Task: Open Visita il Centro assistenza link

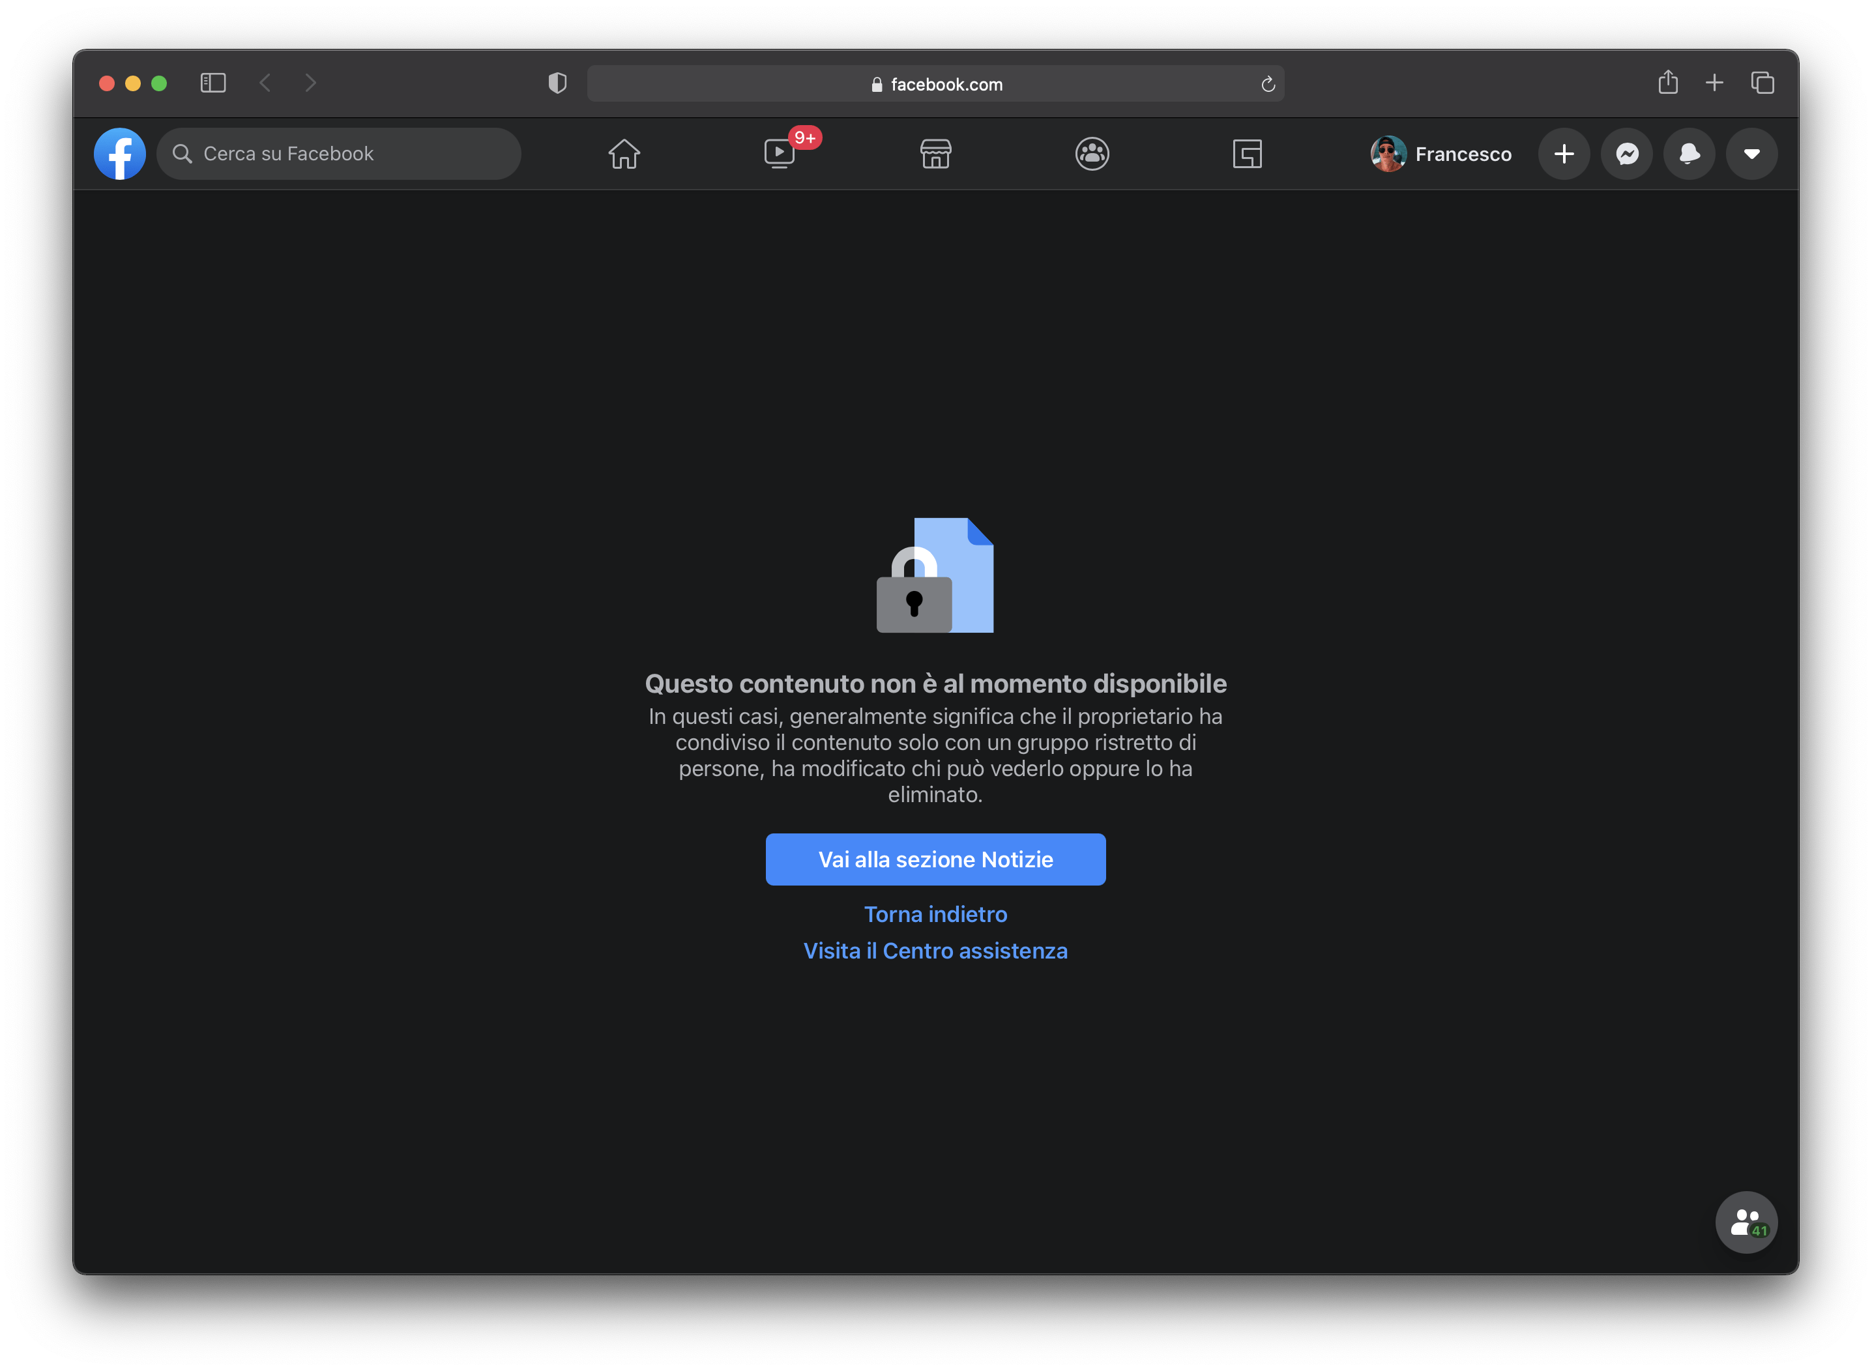Action: [x=935, y=951]
